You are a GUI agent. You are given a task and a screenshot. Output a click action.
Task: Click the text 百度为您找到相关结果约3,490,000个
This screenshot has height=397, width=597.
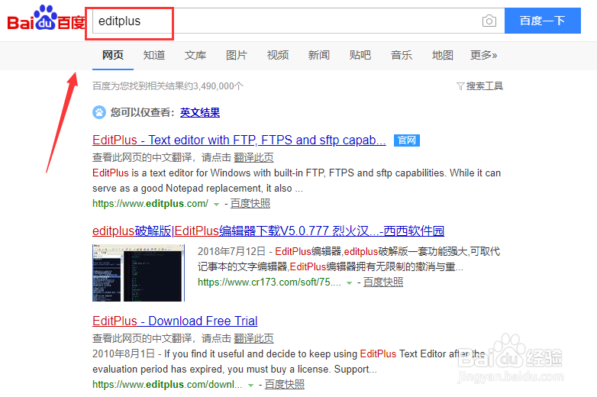(x=168, y=86)
